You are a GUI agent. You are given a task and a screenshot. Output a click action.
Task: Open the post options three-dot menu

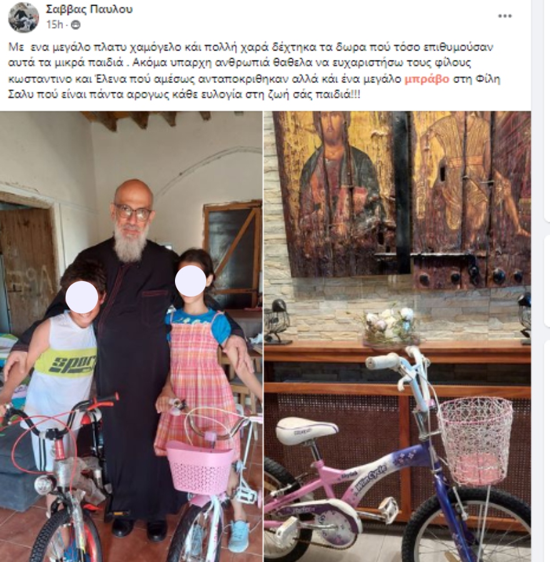coord(505,16)
